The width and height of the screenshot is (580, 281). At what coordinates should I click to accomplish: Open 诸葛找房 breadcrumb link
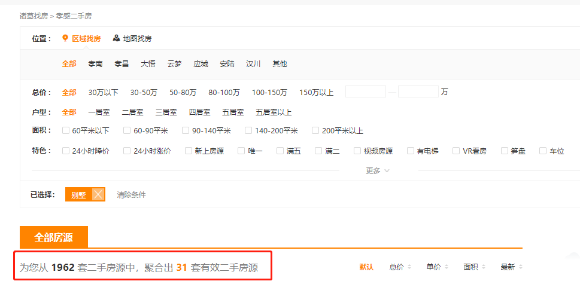[34, 16]
